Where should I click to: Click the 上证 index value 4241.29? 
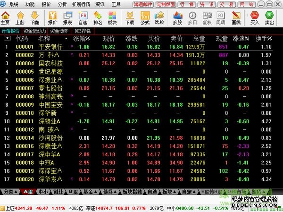(24, 208)
